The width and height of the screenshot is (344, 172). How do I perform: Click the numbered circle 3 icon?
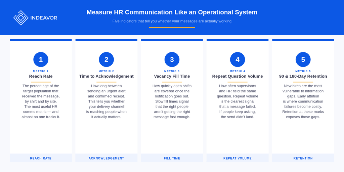click(x=172, y=59)
